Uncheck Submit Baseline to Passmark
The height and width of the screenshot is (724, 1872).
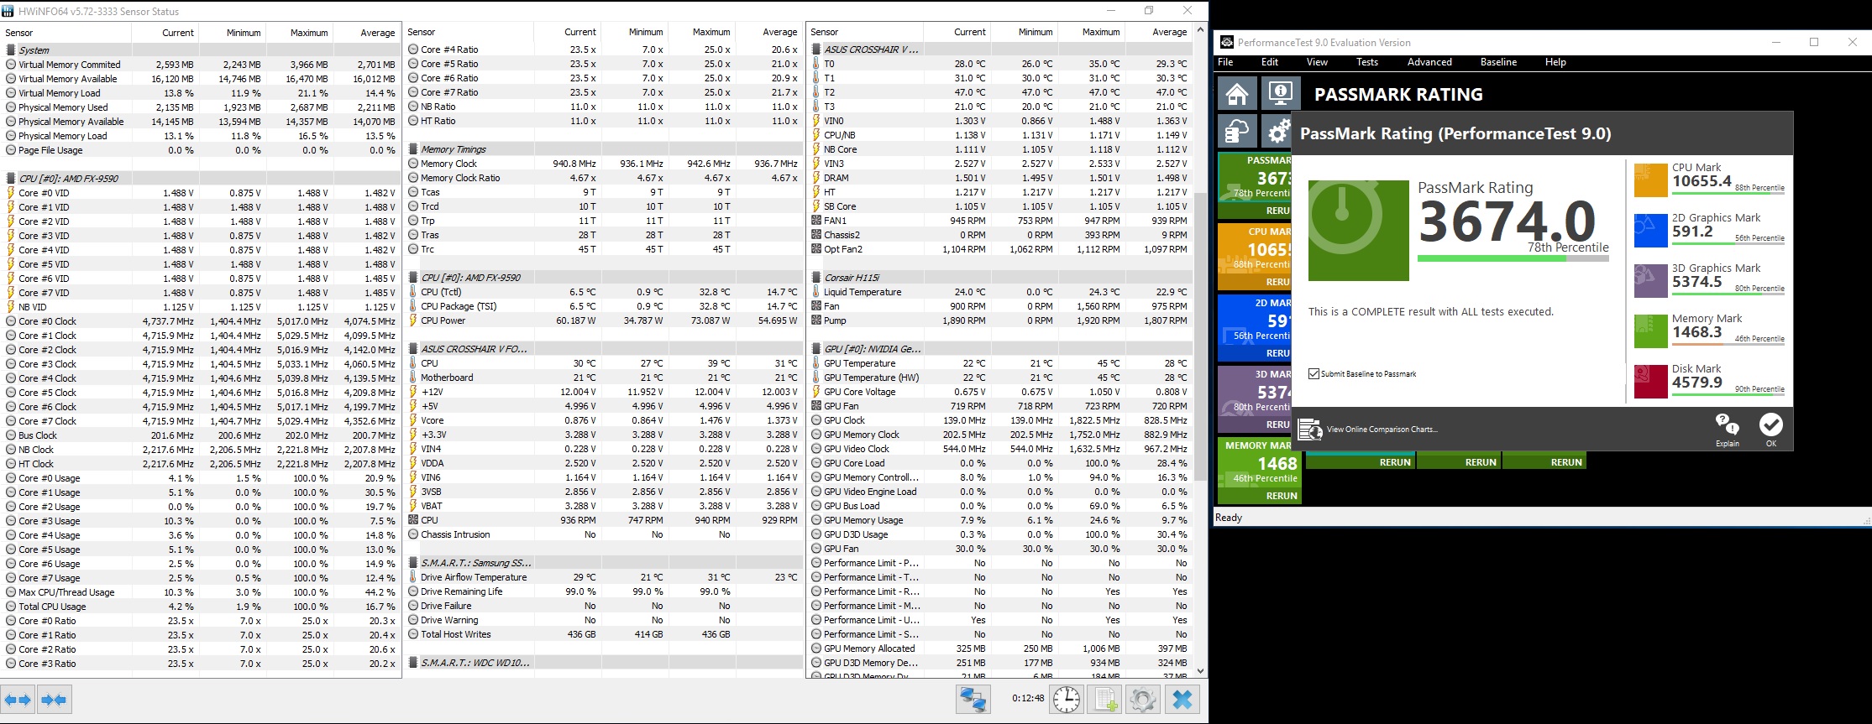[1314, 373]
